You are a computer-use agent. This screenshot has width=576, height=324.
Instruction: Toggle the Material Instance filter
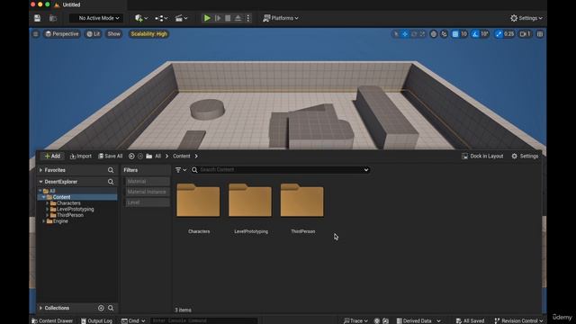pyautogui.click(x=147, y=192)
